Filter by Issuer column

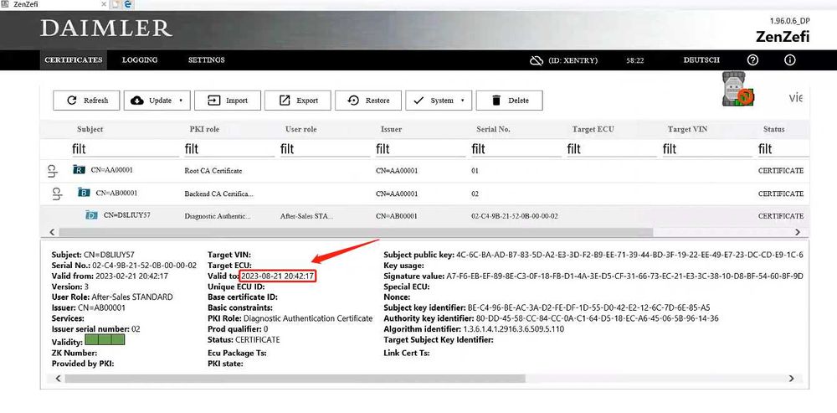tap(421, 149)
